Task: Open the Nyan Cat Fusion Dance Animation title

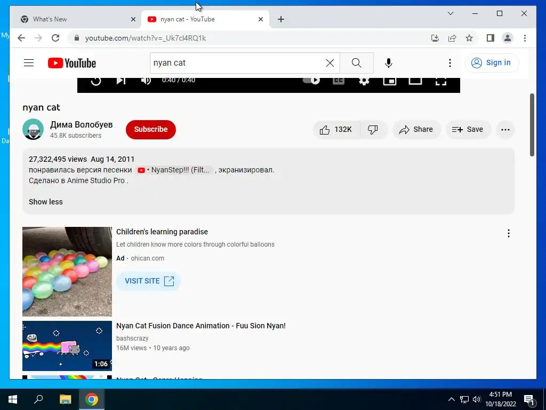Action: [201, 326]
